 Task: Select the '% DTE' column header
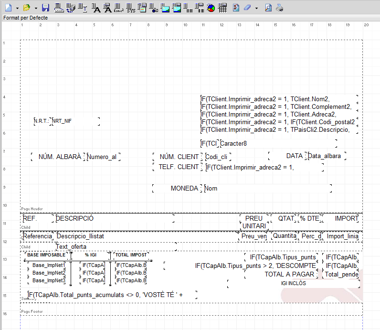point(310,218)
